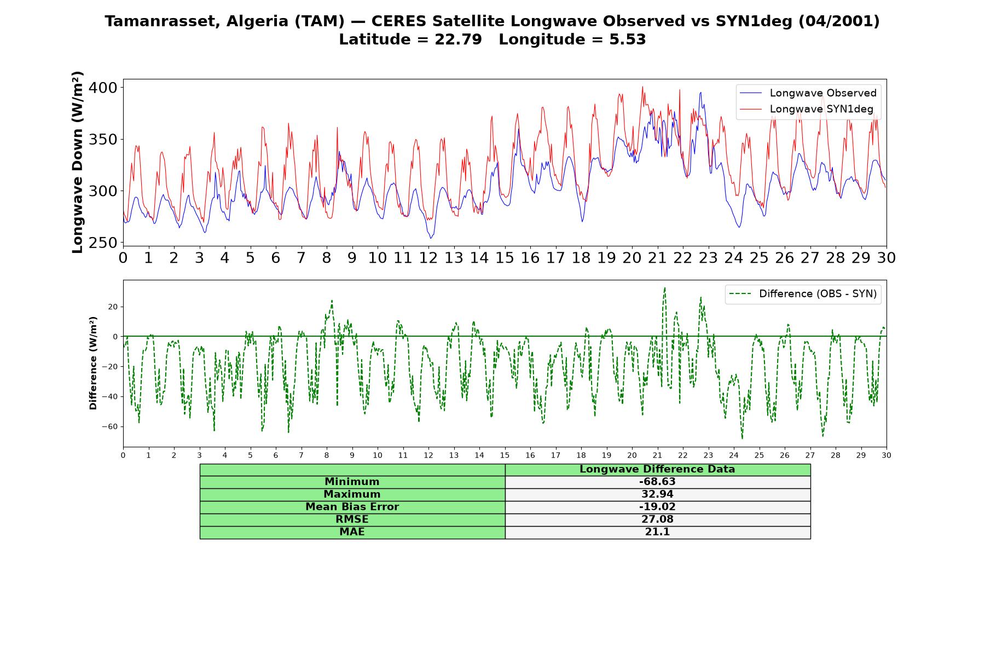Click the Difference (W/m²) y-axis label

tap(93, 363)
